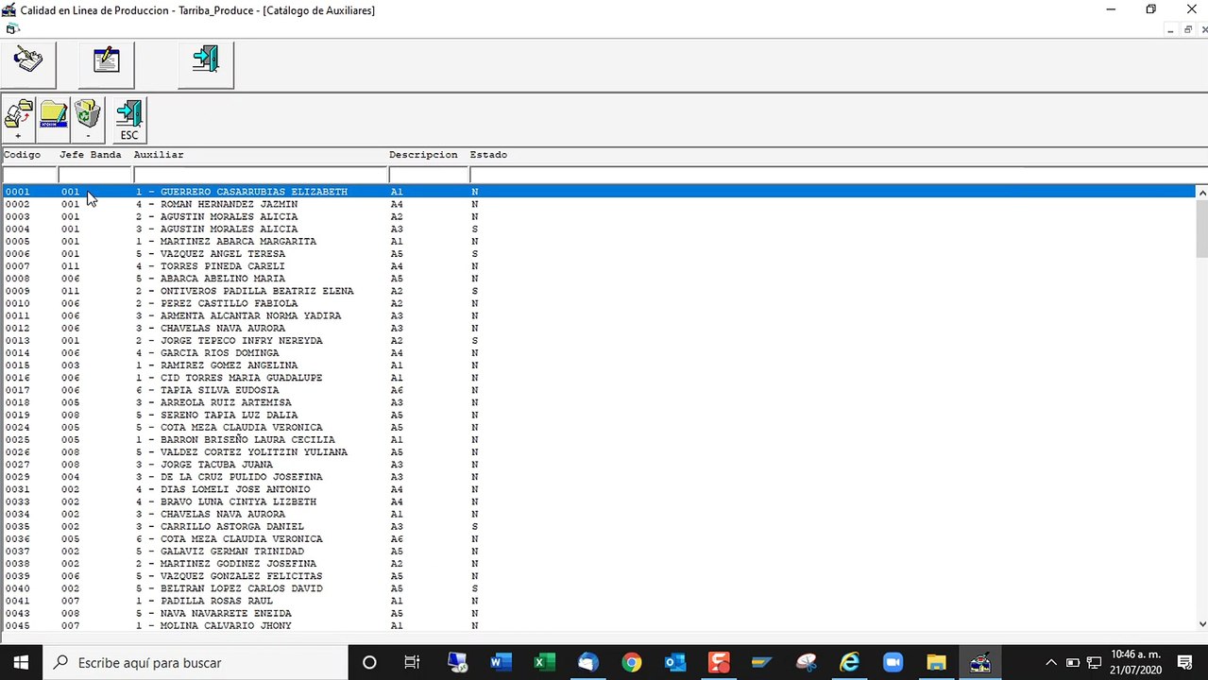The image size is (1208, 680).
Task: Open Excel from the taskbar
Action: coord(545,662)
